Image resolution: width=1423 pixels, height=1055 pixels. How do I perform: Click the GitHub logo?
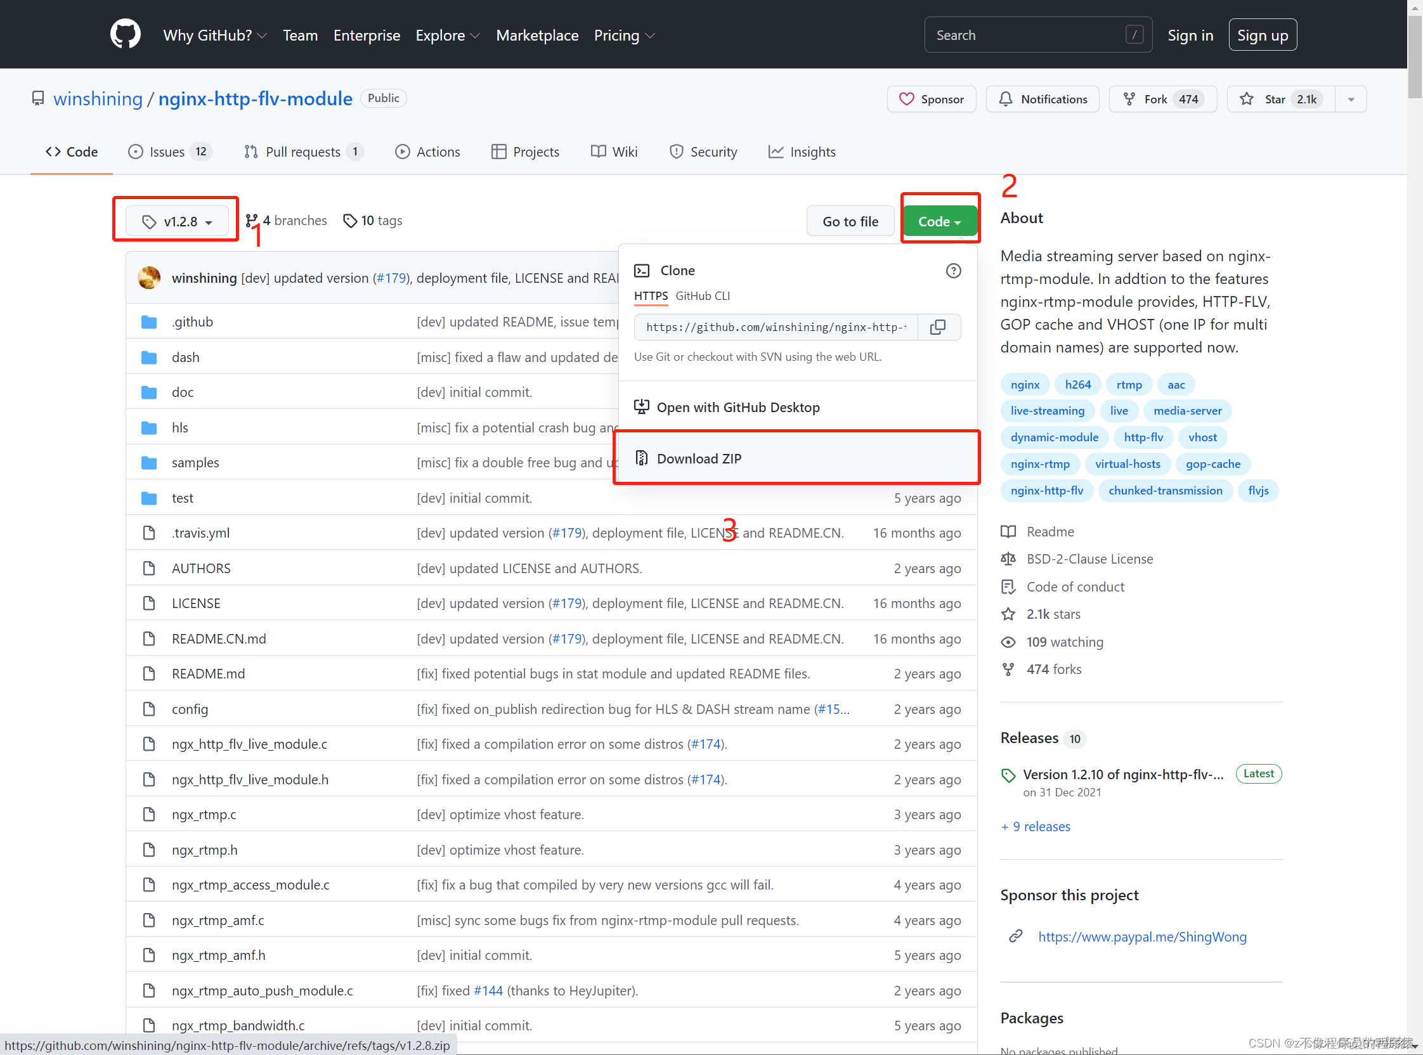point(125,34)
